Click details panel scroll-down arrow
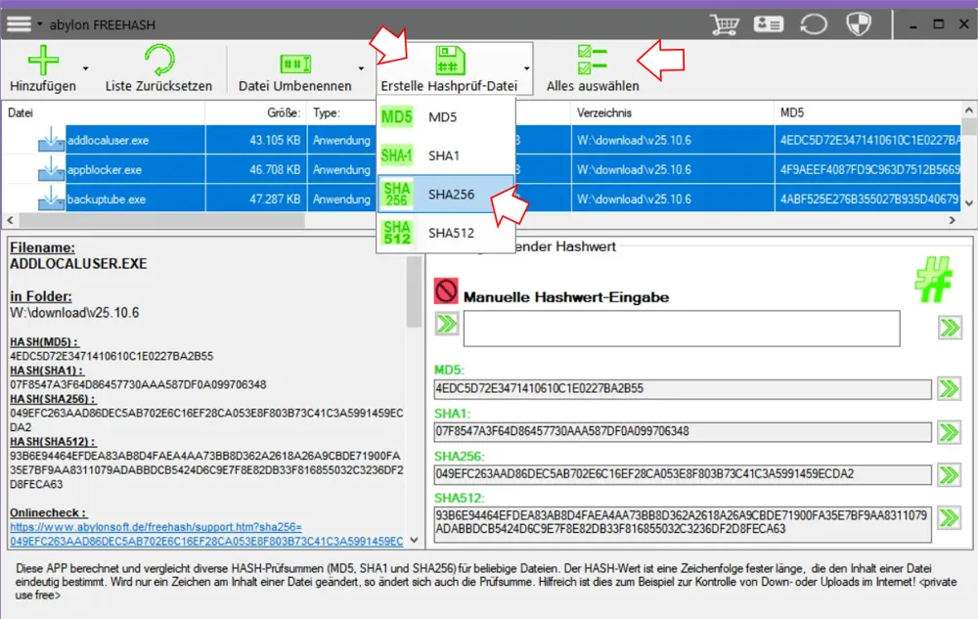The height and width of the screenshot is (619, 978). [x=414, y=541]
